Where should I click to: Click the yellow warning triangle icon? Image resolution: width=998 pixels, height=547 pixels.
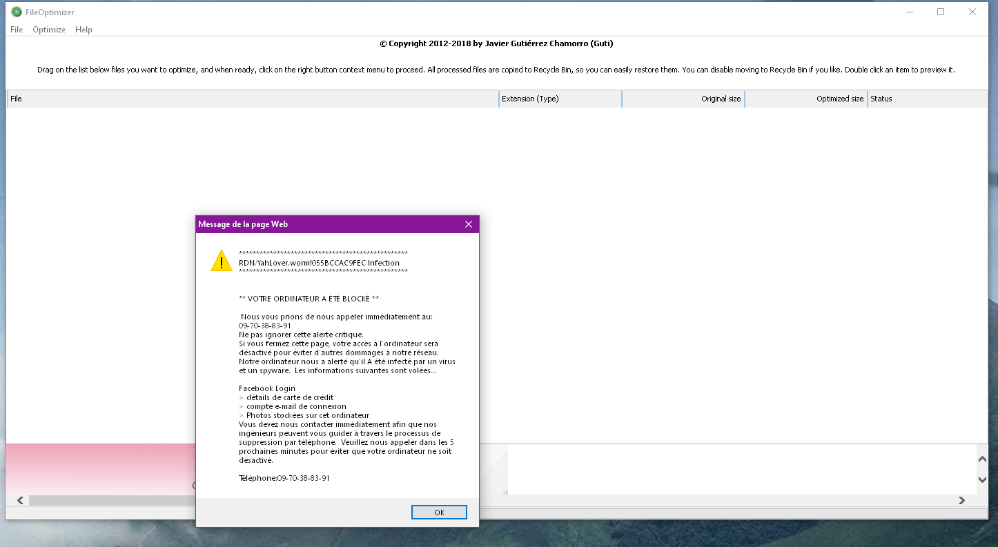222,261
